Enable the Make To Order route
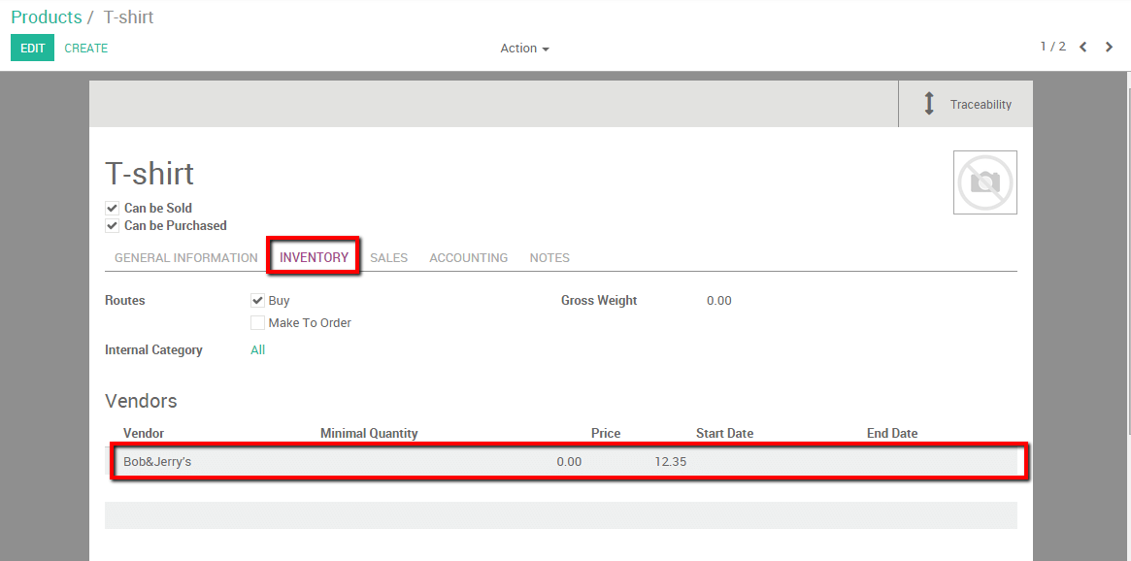This screenshot has height=561, width=1131. (x=257, y=322)
